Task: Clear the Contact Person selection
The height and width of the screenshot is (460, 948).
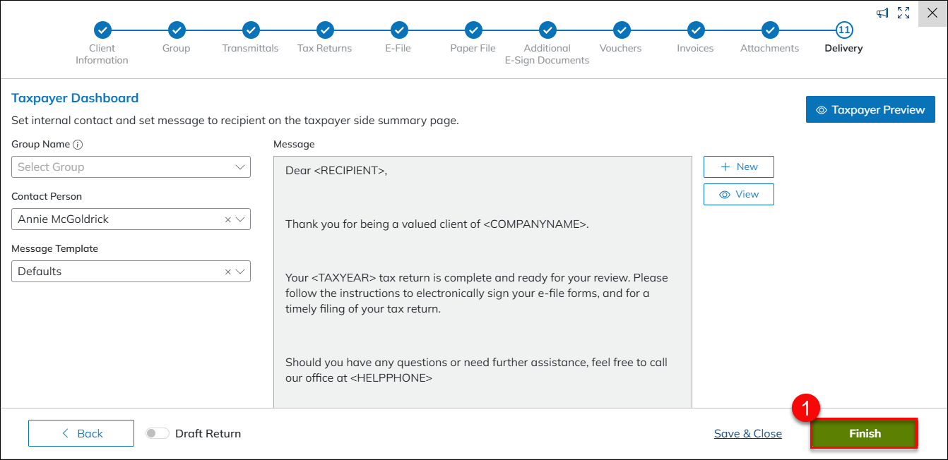Action: click(x=227, y=219)
